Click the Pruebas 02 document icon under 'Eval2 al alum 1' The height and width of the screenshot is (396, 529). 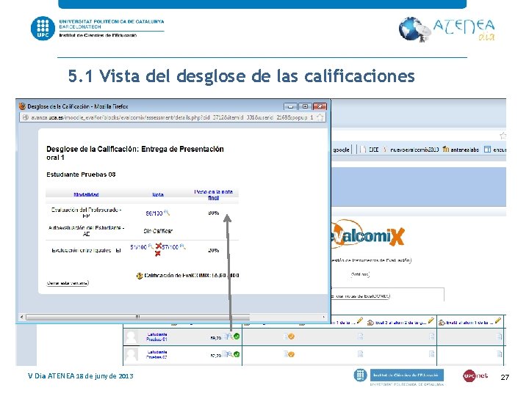[500, 354]
